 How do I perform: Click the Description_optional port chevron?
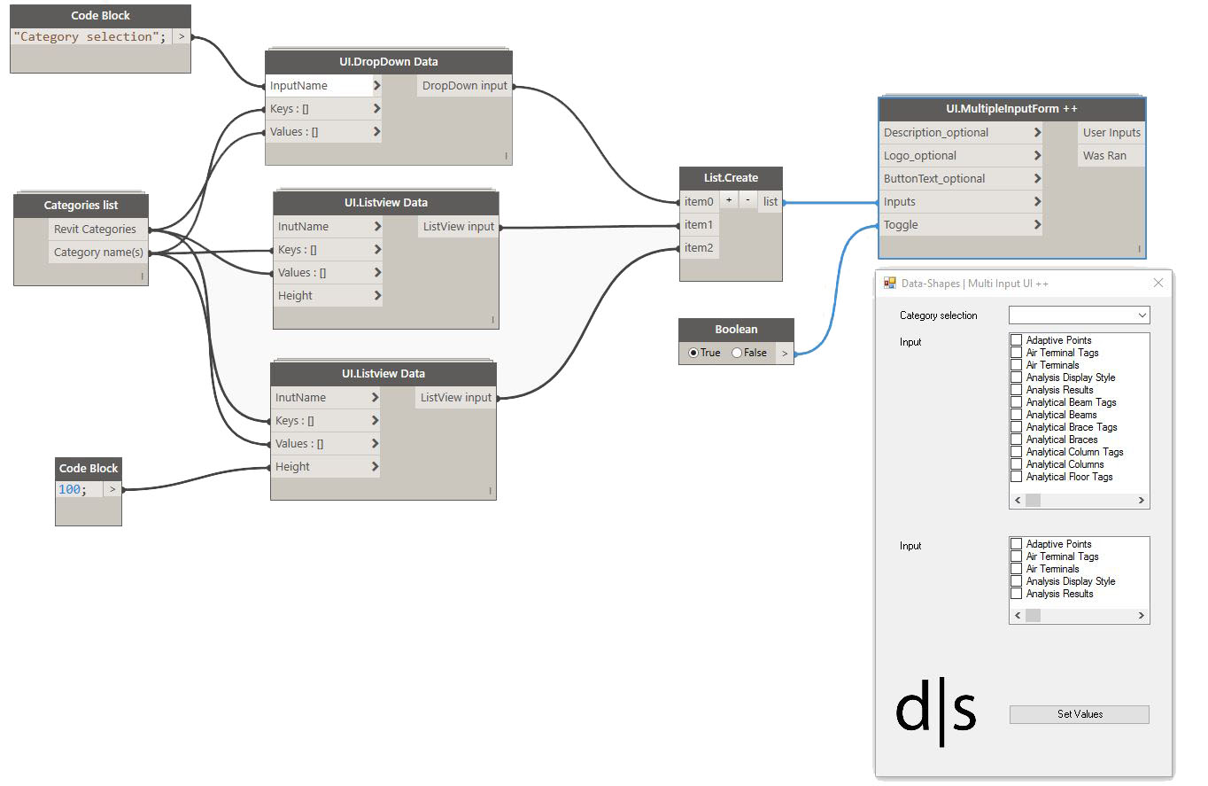(x=1037, y=133)
